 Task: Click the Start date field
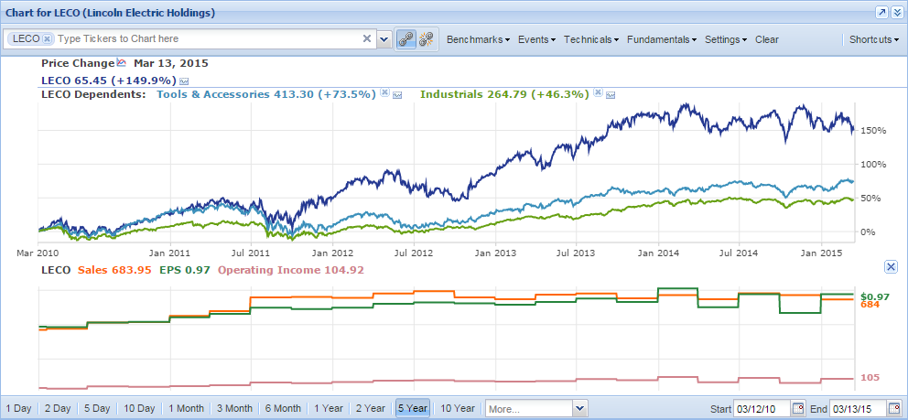(x=762, y=409)
